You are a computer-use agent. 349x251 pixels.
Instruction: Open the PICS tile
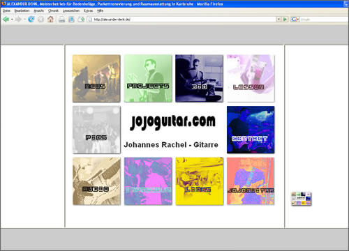tap(96, 130)
